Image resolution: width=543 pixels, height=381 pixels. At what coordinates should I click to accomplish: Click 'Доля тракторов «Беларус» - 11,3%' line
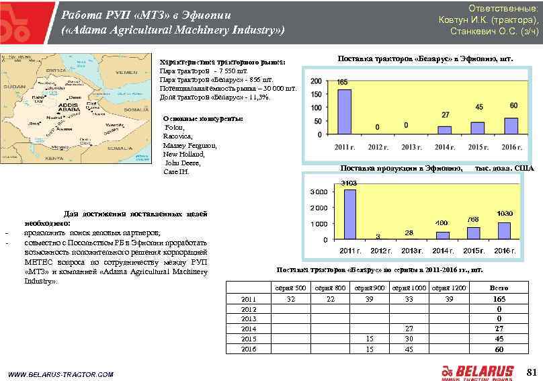[x=214, y=97]
